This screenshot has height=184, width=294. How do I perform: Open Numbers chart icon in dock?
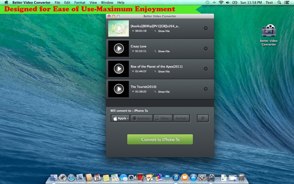click(158, 177)
